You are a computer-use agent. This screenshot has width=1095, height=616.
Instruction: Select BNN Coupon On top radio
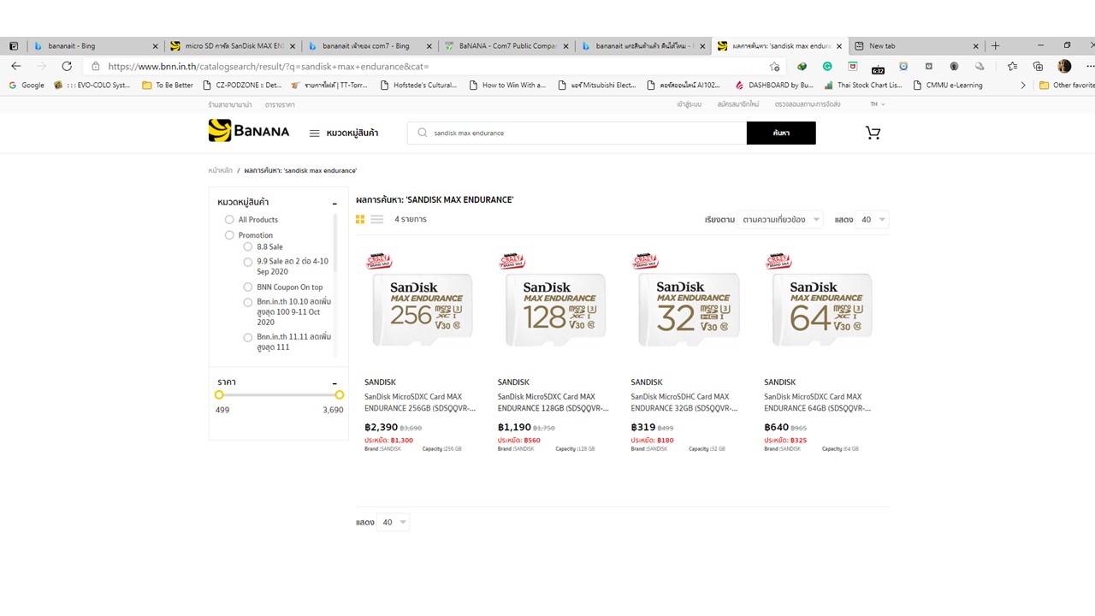[248, 287]
